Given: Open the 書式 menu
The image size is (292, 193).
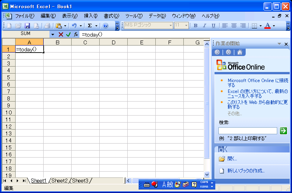Looking at the screenshot, I should coord(111,16).
